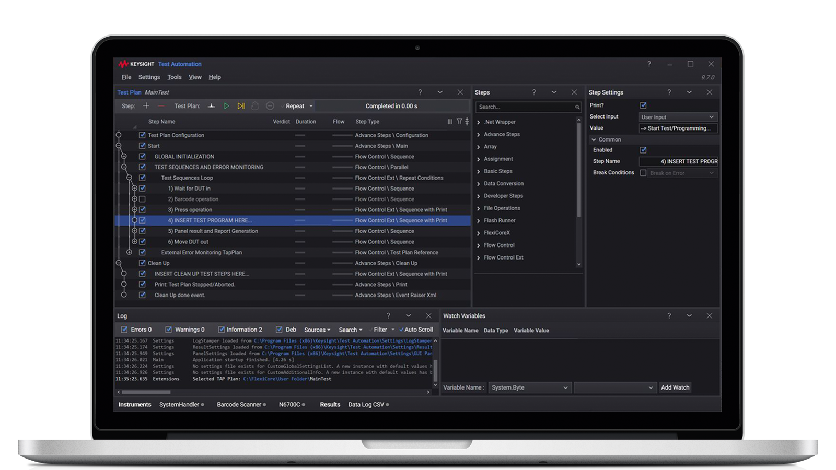Click the Add Watch button

(675, 387)
